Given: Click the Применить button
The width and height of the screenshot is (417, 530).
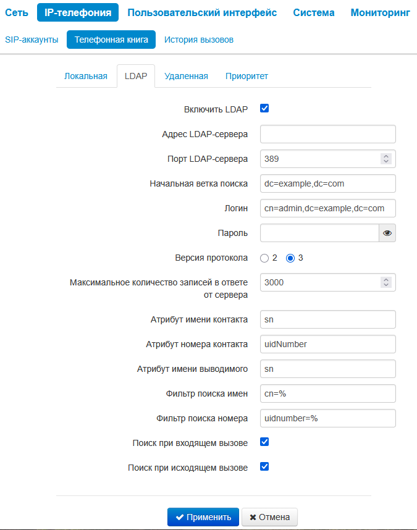Looking at the screenshot, I should pos(203,517).
